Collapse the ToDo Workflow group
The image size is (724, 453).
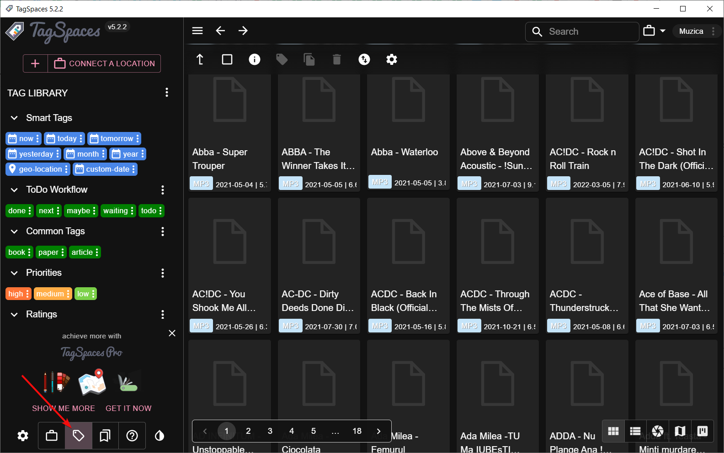tap(14, 190)
